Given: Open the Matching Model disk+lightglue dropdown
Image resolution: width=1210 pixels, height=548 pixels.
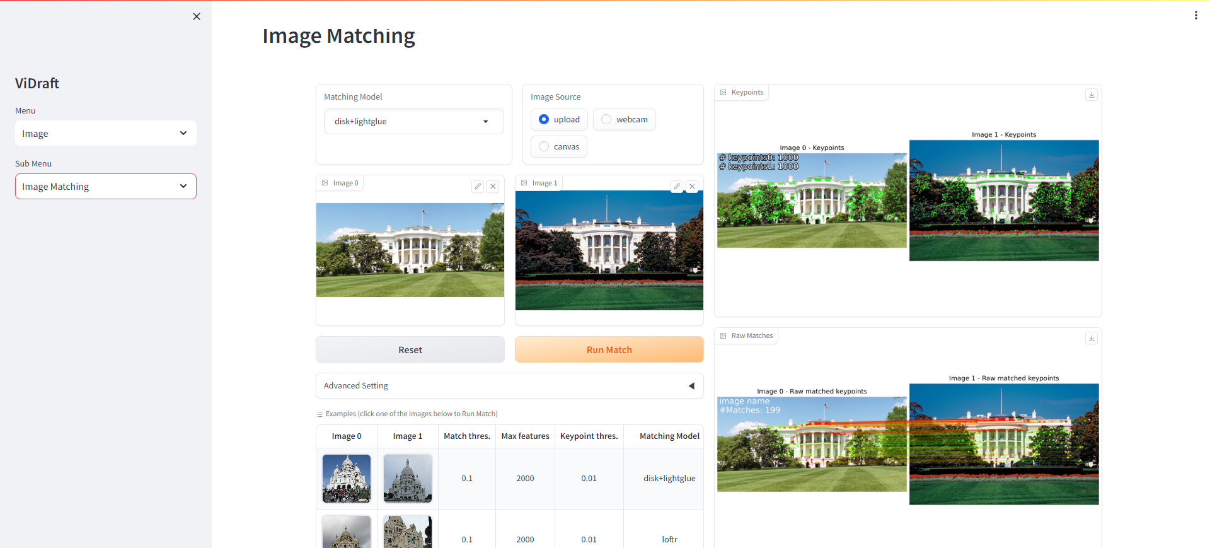Looking at the screenshot, I should [x=413, y=121].
